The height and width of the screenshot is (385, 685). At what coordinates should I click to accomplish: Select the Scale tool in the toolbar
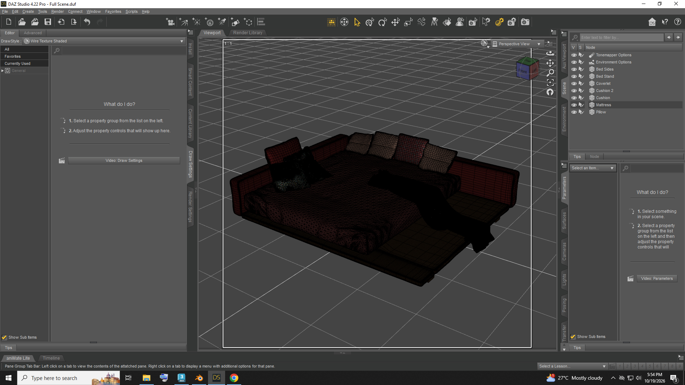click(x=408, y=22)
